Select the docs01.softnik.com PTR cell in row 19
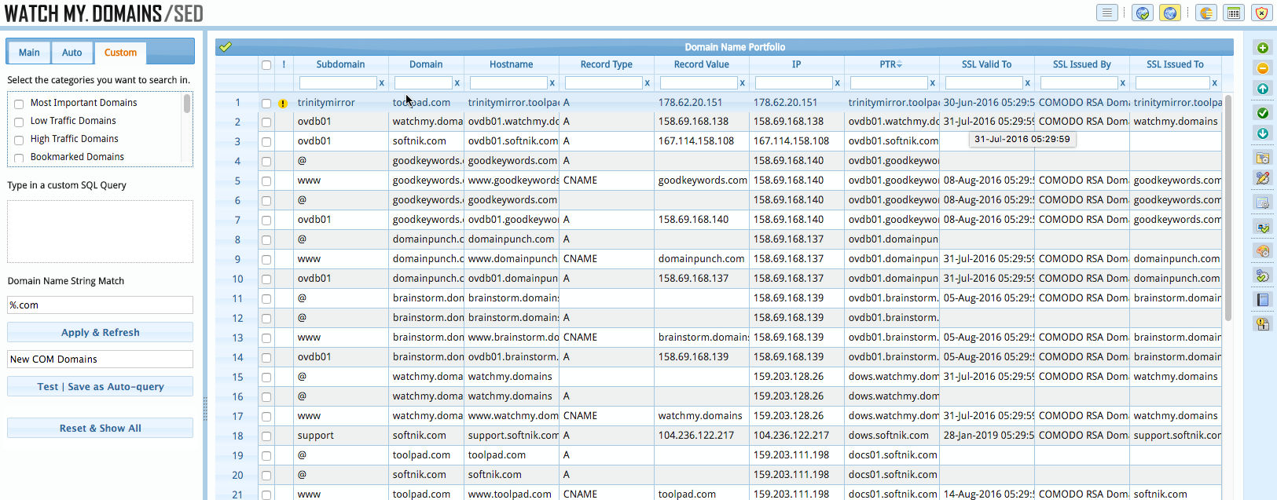The width and height of the screenshot is (1277, 500). pyautogui.click(x=893, y=455)
